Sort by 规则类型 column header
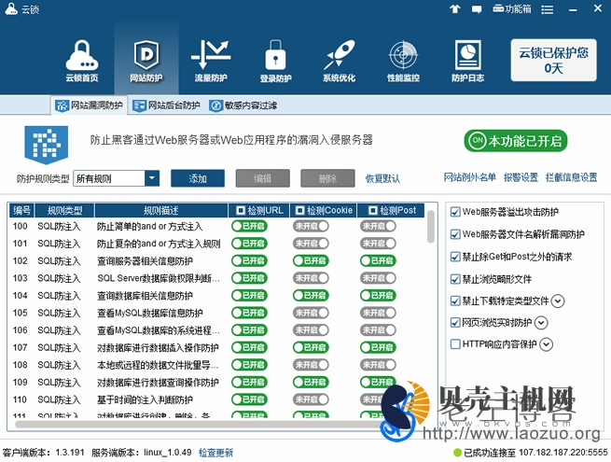The image size is (611, 462). point(64,211)
